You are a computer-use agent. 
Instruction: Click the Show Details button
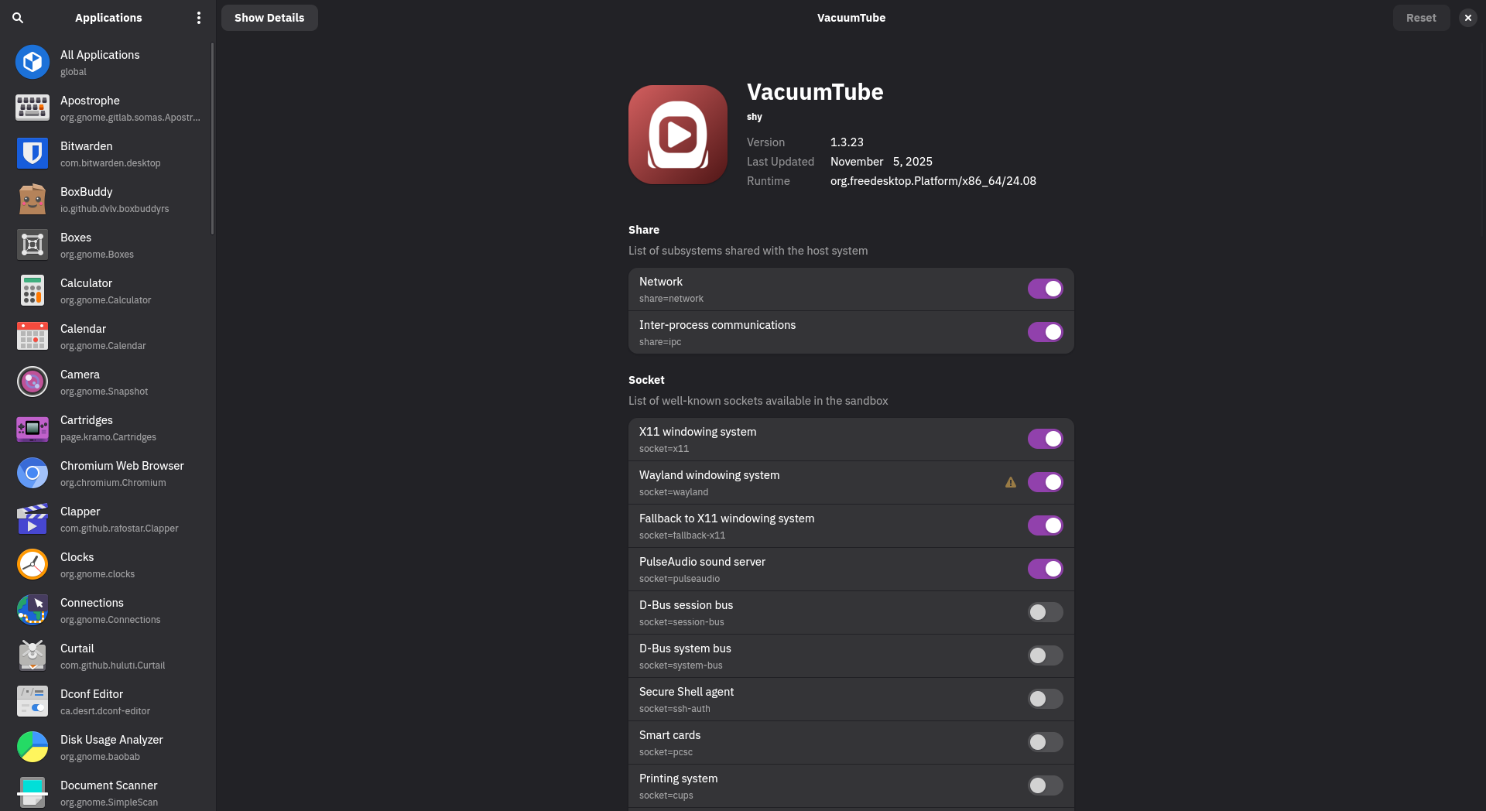[x=269, y=18]
